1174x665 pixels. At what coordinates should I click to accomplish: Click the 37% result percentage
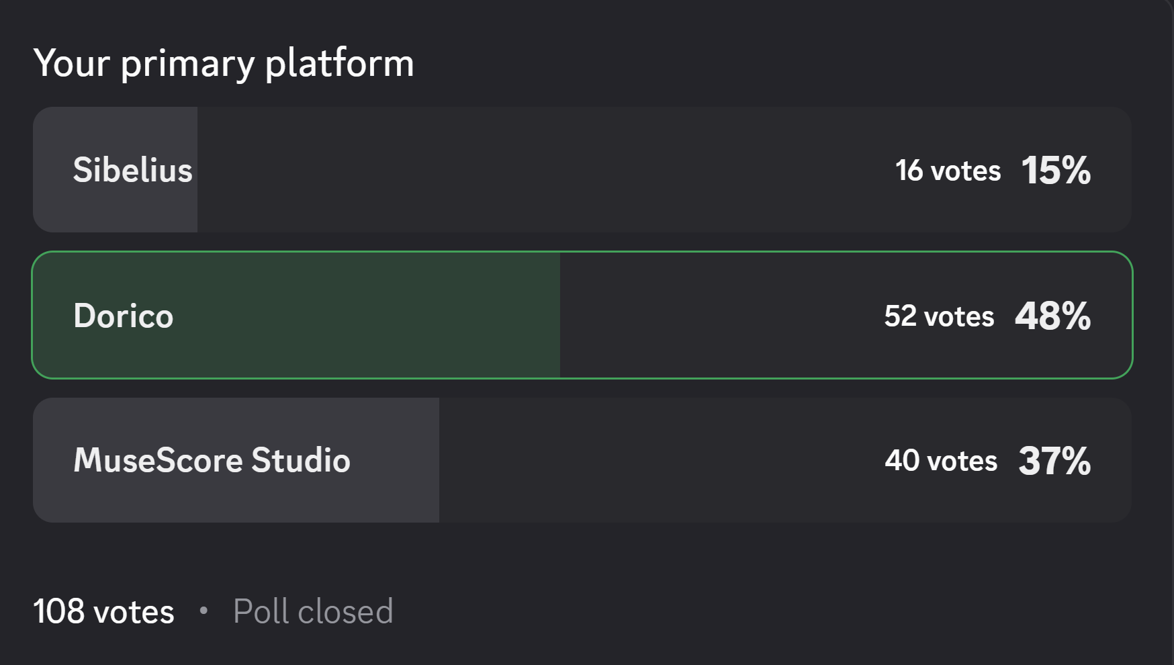[x=1054, y=461]
